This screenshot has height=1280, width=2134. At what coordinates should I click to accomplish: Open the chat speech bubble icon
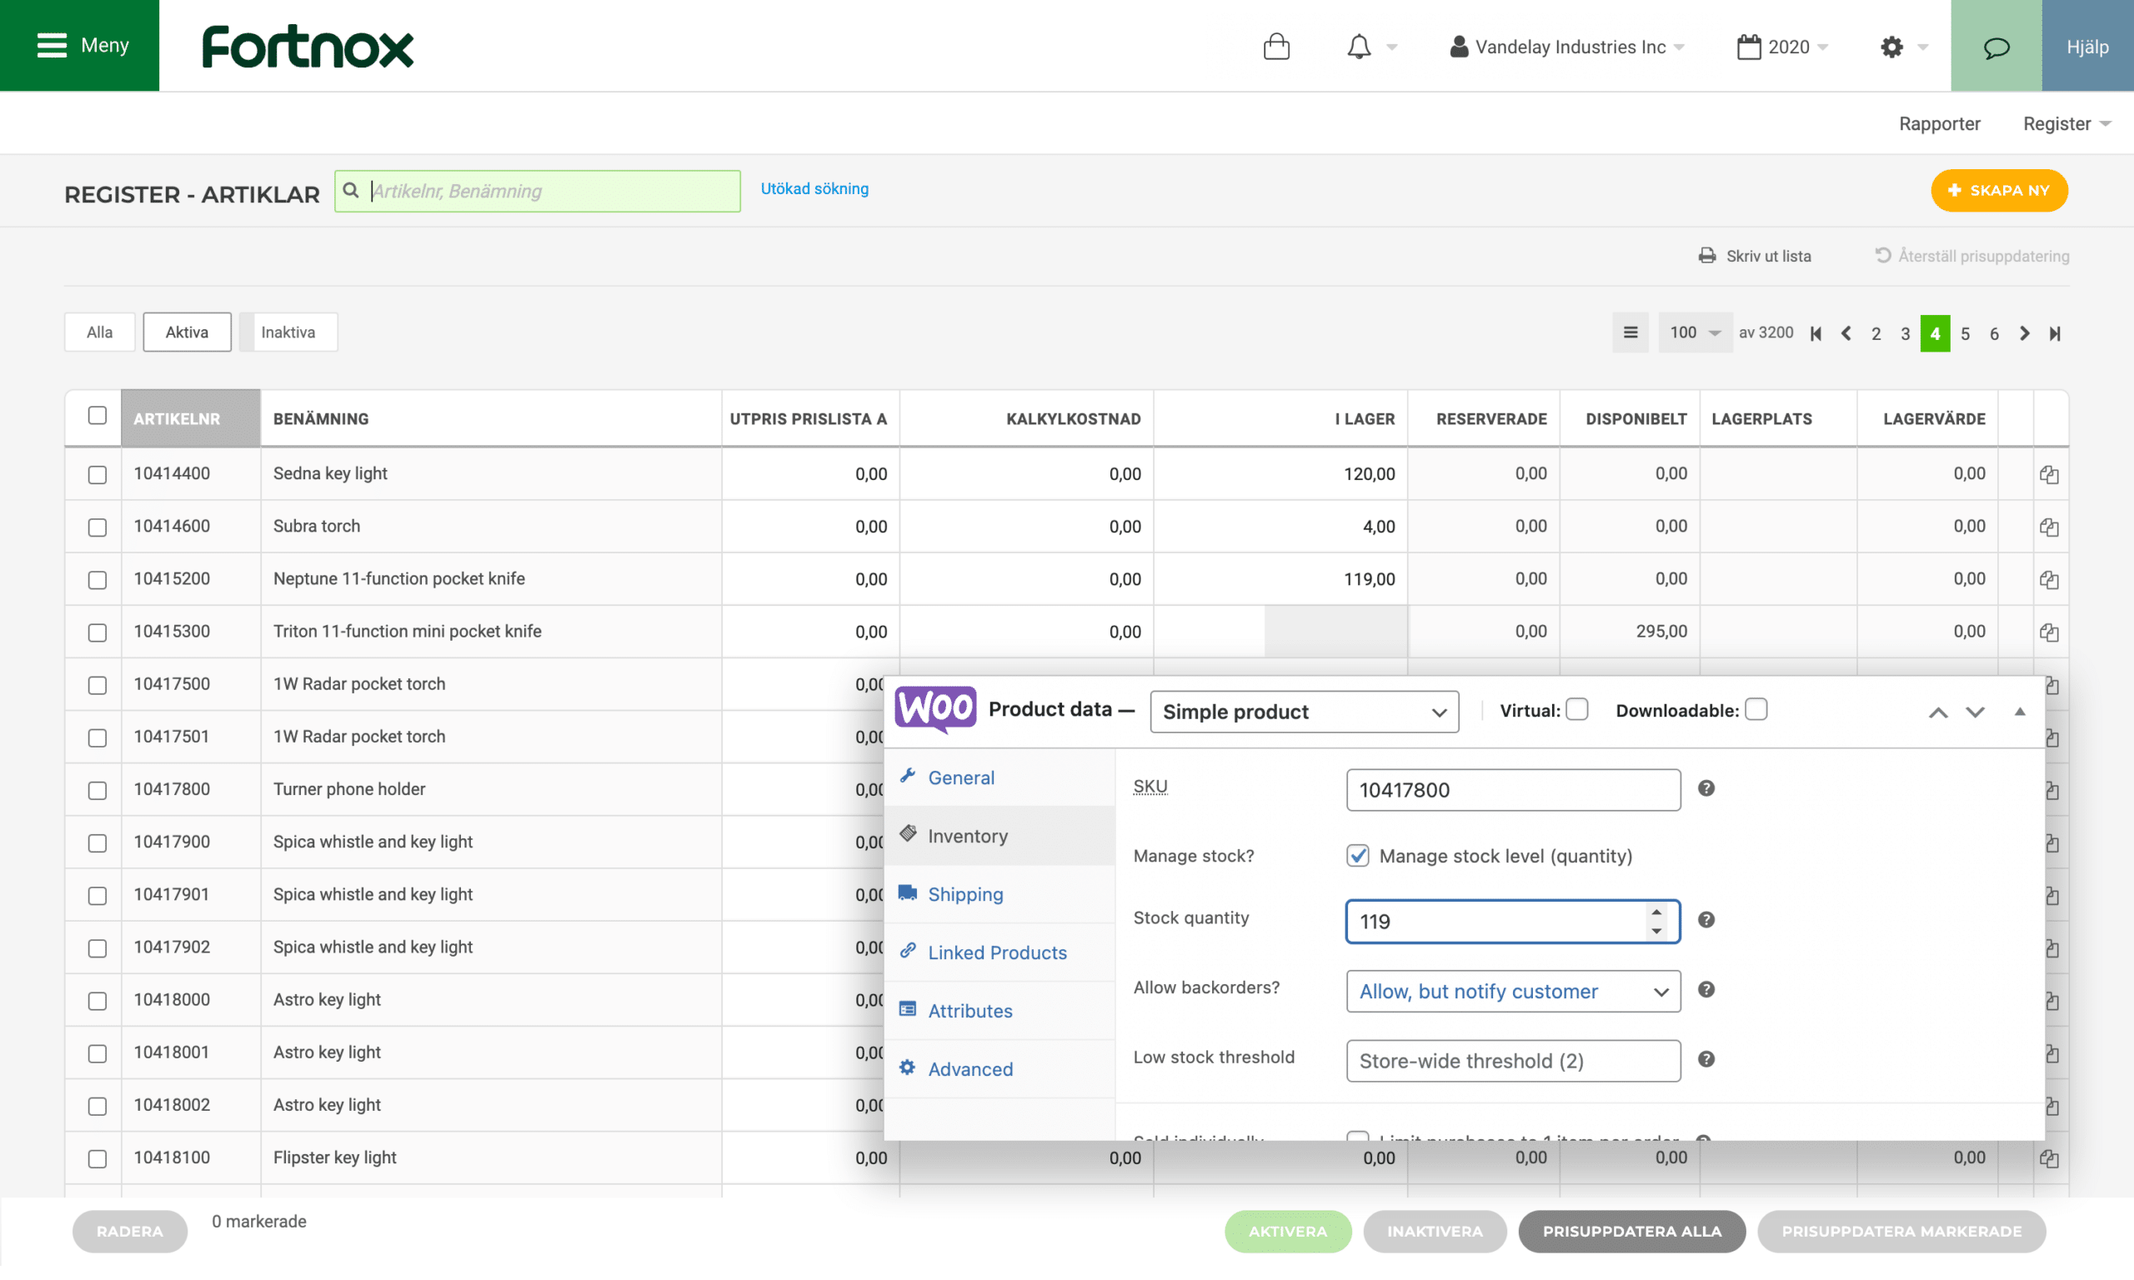pyautogui.click(x=1995, y=47)
